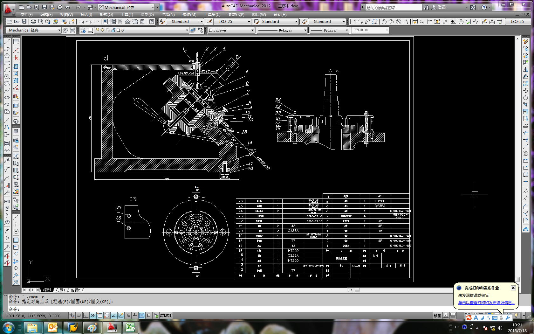Open the Excel icon in taskbar

click(130, 327)
